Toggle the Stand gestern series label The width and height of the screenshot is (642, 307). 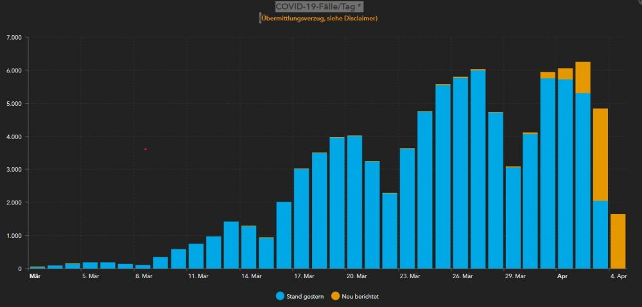click(304, 297)
